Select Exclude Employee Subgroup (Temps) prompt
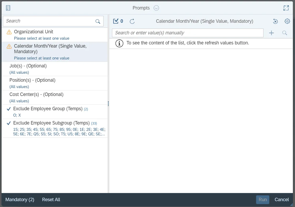Image resolution: width=295 pixels, height=207 pixels. click(51, 123)
